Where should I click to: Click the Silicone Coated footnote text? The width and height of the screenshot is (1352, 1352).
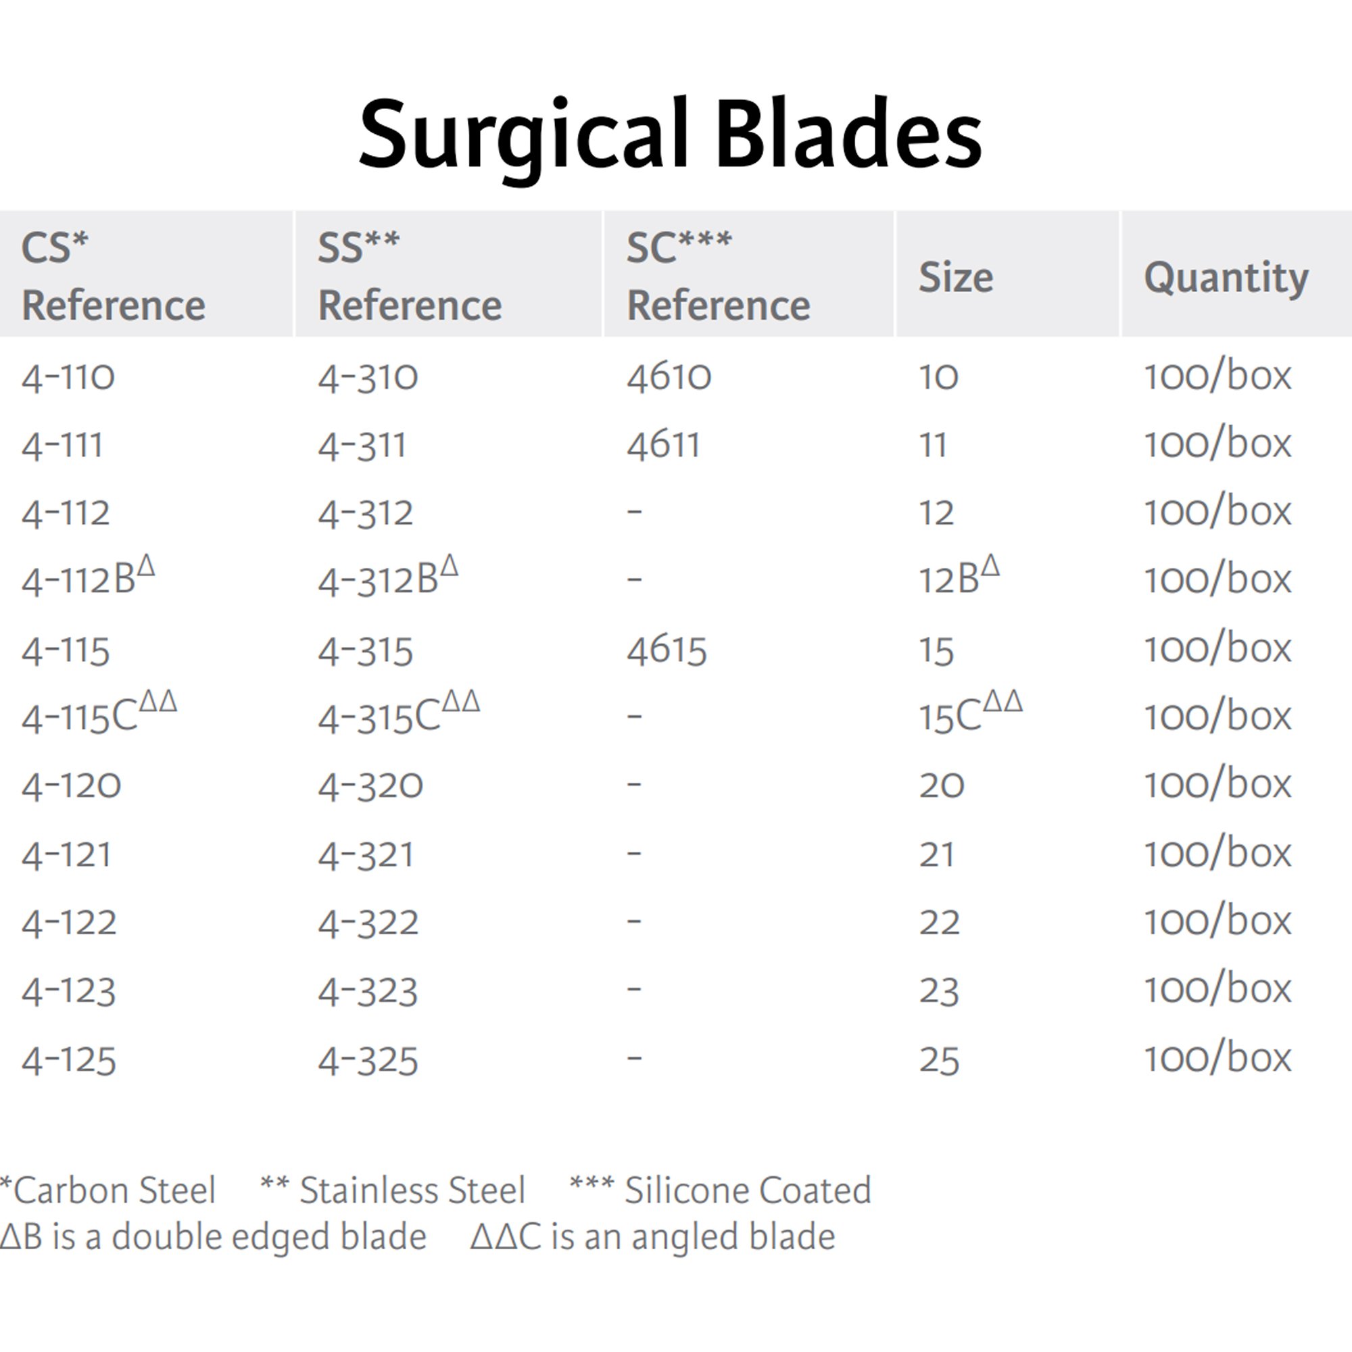coord(721,1190)
